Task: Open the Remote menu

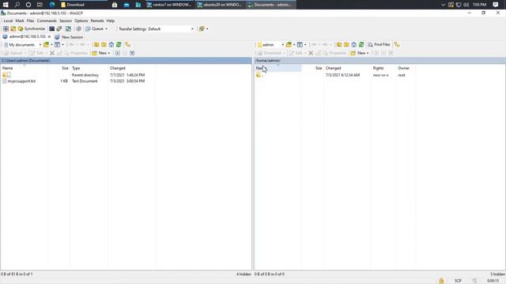Action: [97, 21]
